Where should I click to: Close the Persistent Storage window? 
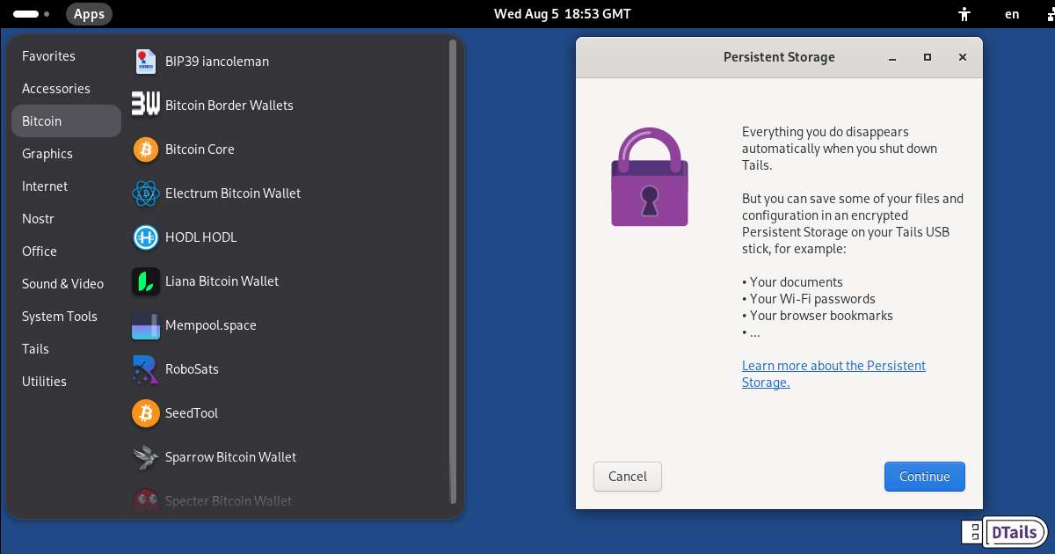[963, 57]
